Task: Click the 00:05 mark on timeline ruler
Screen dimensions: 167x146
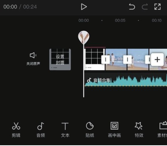Action: point(120,20)
